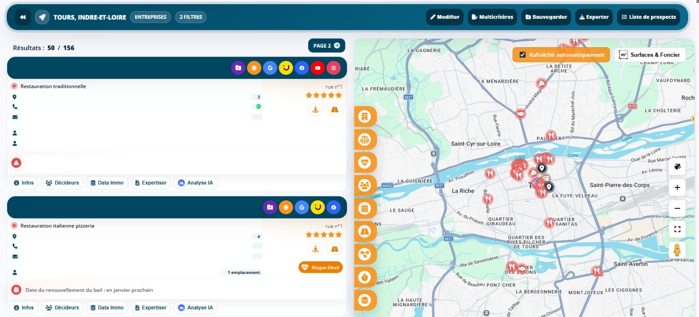Select the calendar icon in map sidebar
The image size is (699, 317).
(365, 208)
